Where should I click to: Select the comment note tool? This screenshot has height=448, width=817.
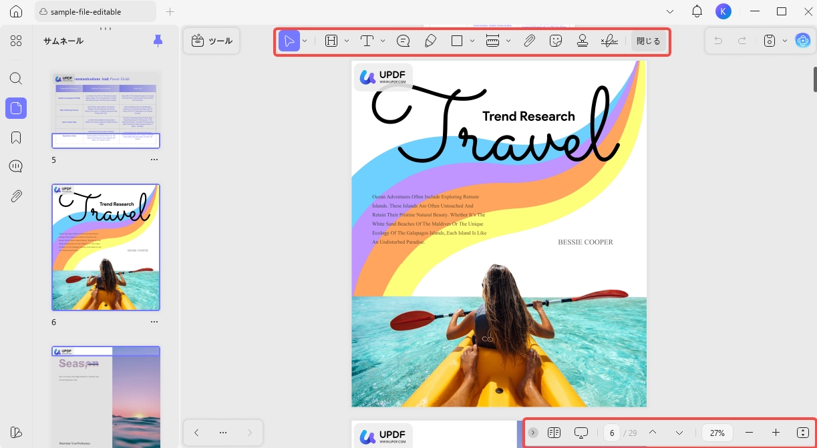403,41
